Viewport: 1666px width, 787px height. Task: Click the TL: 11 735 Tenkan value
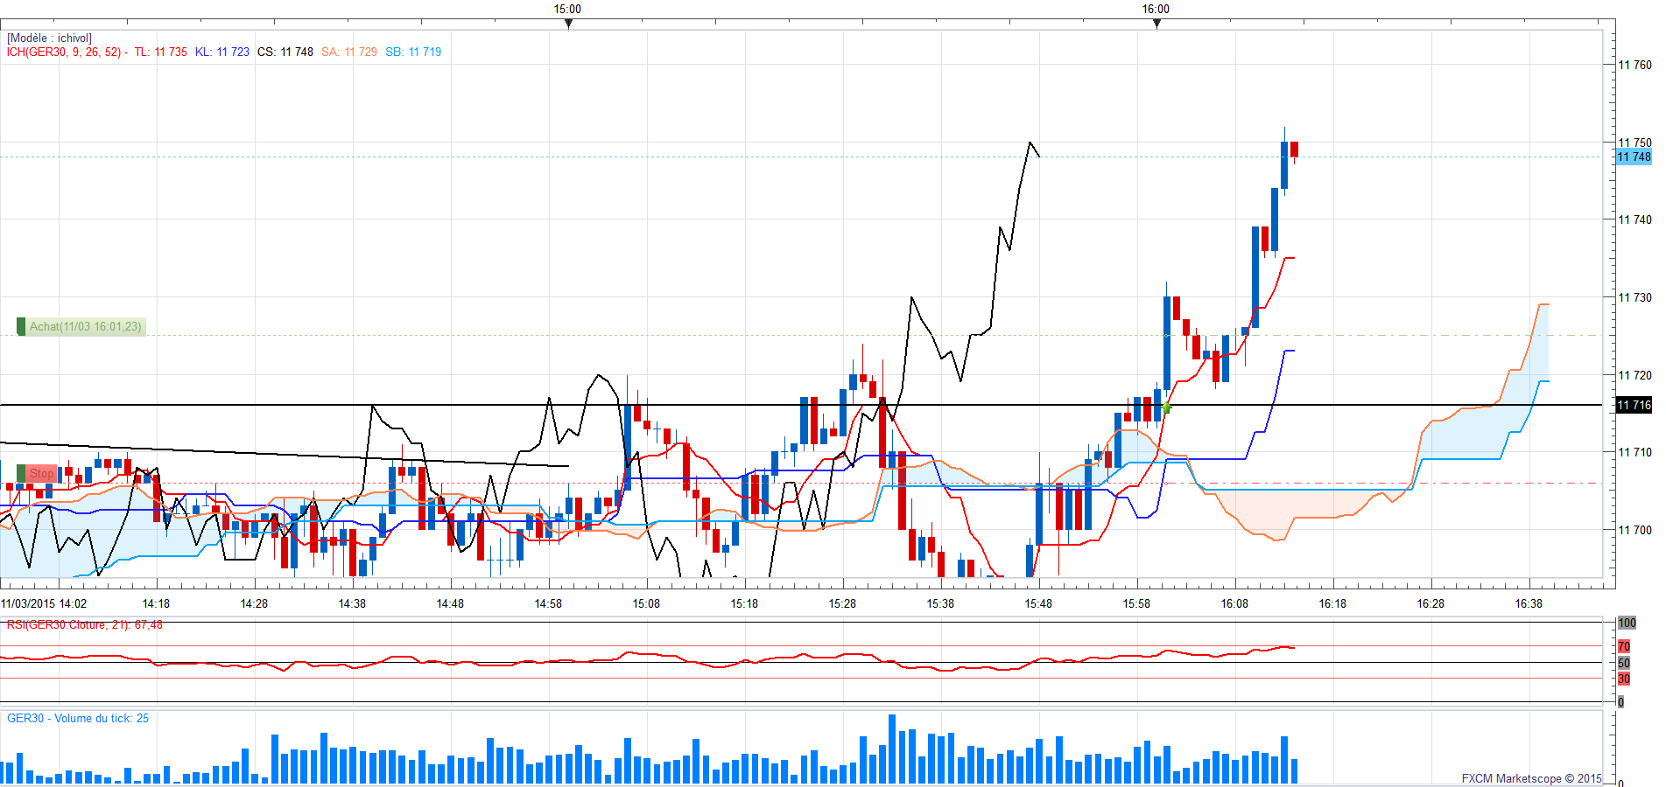click(160, 52)
